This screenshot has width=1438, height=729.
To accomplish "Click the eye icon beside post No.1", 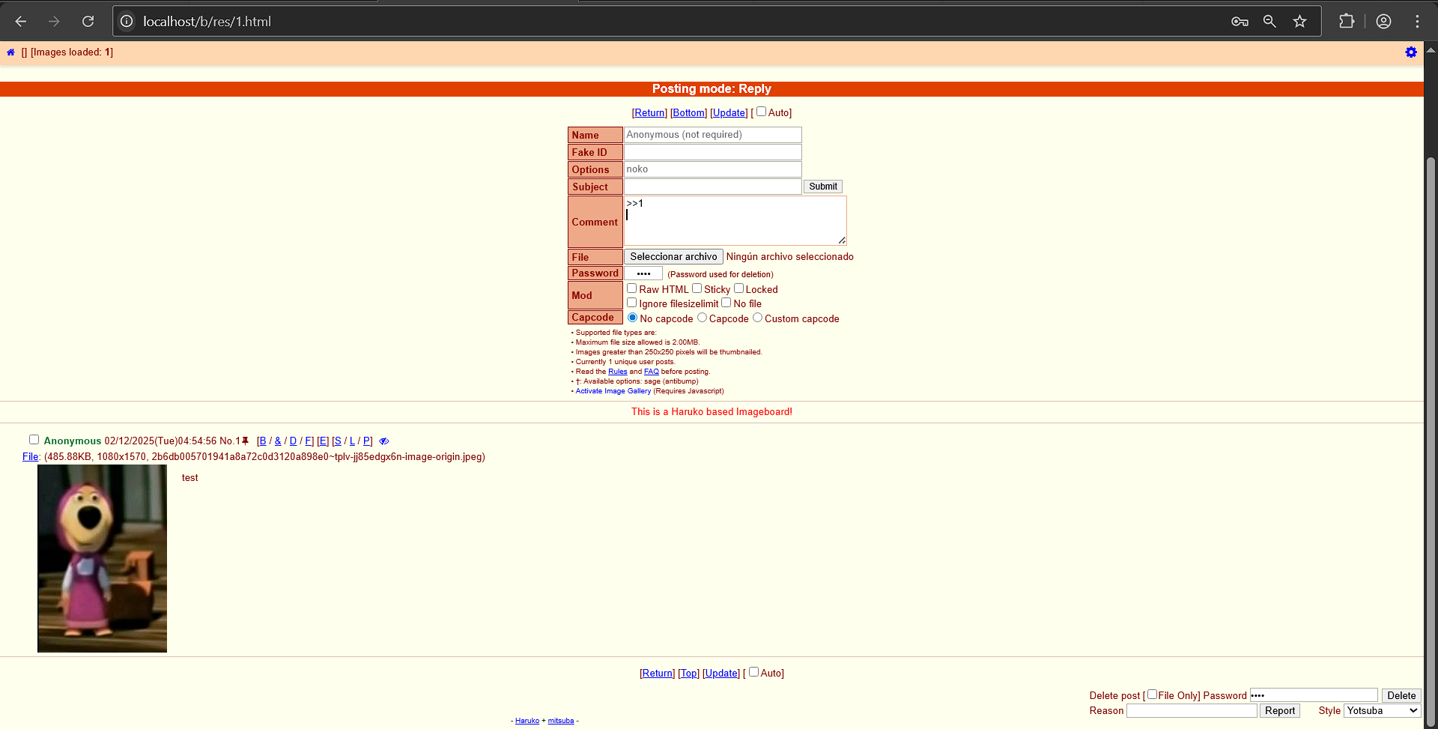I will 383,441.
